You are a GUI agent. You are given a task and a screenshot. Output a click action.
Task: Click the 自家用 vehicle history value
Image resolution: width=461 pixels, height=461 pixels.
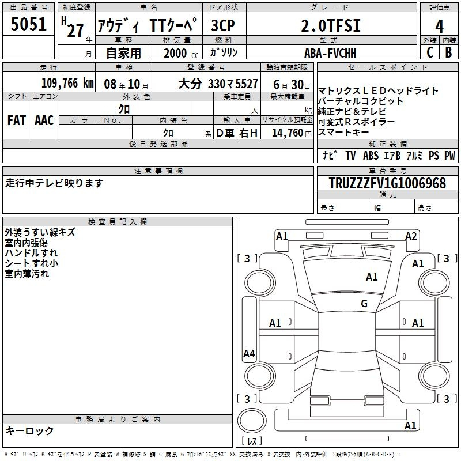point(123,53)
